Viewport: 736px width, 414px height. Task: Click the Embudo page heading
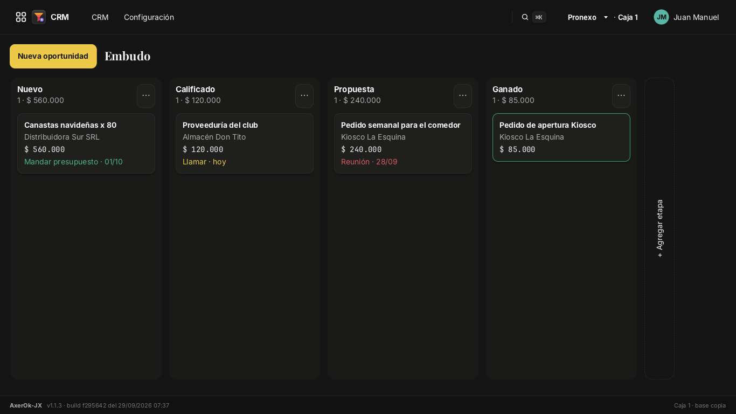tap(127, 56)
